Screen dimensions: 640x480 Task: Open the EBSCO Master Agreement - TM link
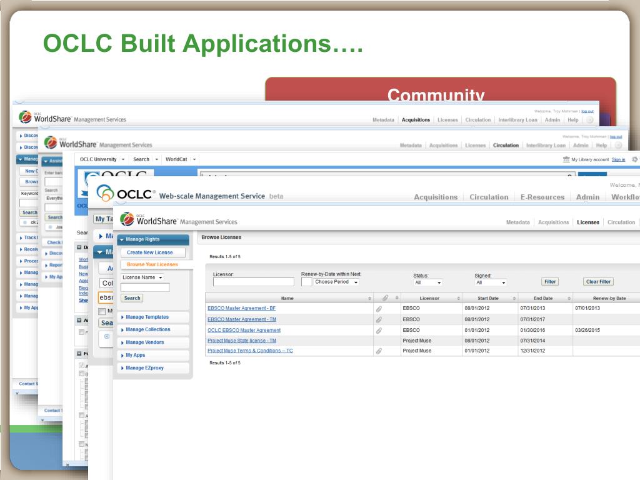[x=242, y=319]
